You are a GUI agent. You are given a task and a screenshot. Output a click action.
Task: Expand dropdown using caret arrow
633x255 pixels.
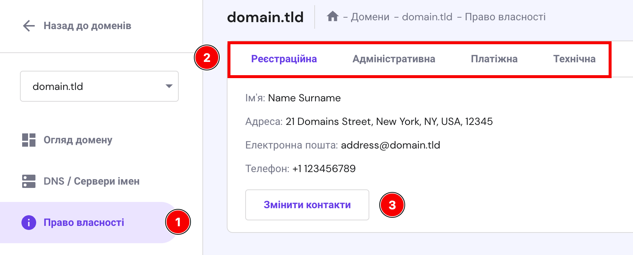169,86
